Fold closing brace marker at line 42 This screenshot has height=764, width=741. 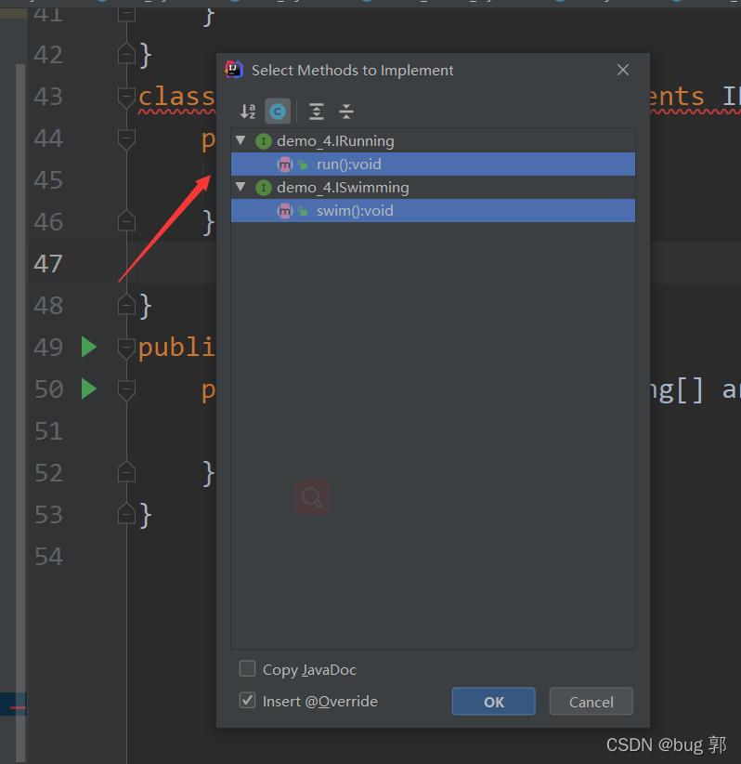click(x=126, y=53)
